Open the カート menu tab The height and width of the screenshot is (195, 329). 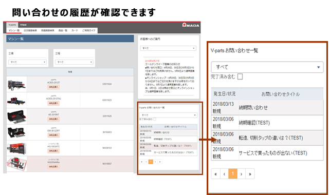click(75, 31)
